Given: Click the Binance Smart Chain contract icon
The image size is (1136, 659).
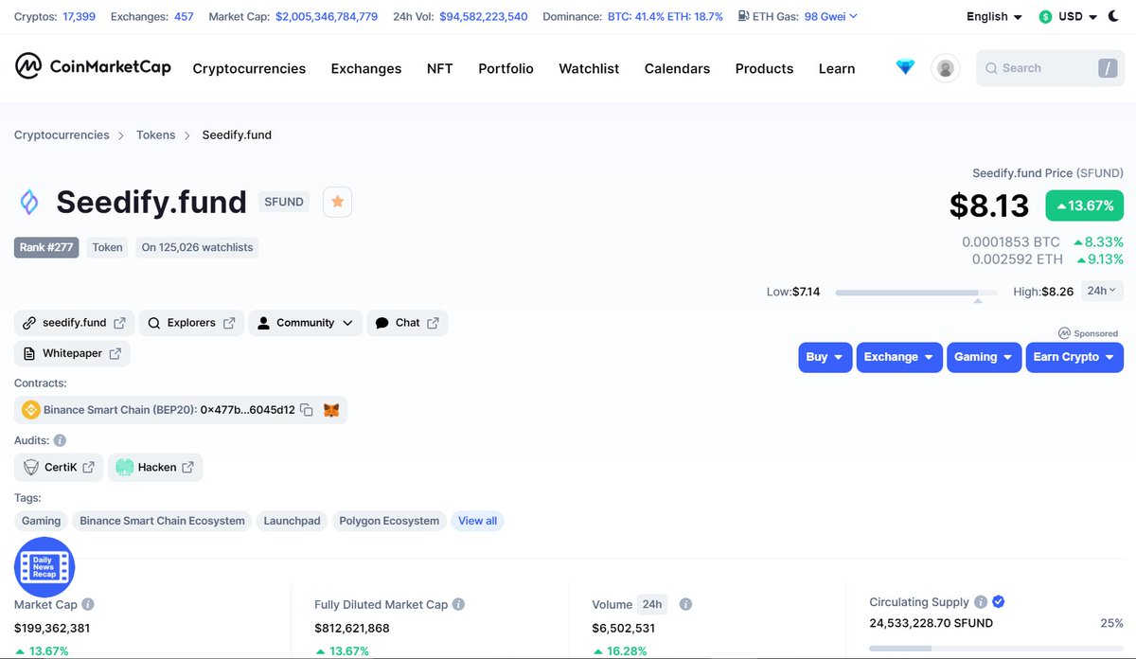Looking at the screenshot, I should 30,410.
